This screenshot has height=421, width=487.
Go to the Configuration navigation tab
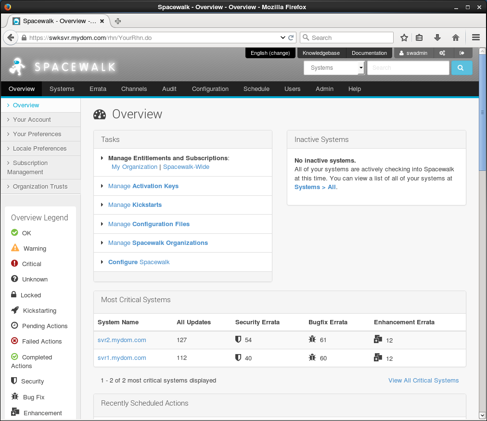[210, 89]
